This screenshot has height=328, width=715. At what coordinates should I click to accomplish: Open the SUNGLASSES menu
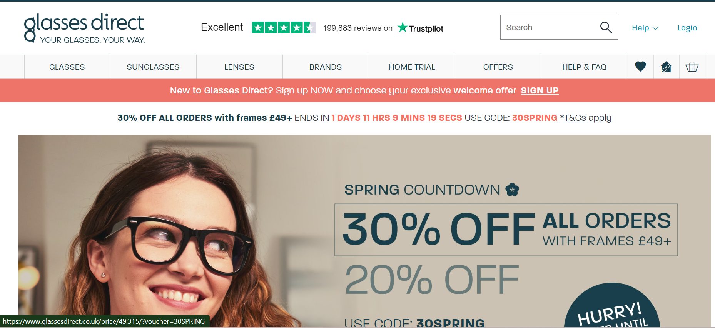153,67
